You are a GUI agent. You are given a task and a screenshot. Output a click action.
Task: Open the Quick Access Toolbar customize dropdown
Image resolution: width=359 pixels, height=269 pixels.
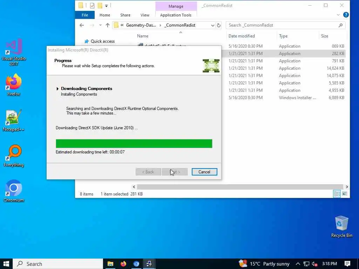coord(107,6)
